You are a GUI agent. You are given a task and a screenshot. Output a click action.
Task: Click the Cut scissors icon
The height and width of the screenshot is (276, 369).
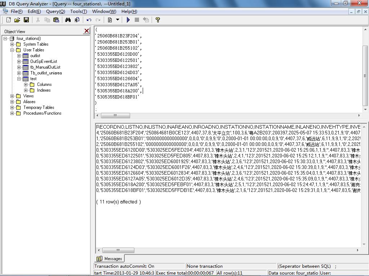[38, 20]
